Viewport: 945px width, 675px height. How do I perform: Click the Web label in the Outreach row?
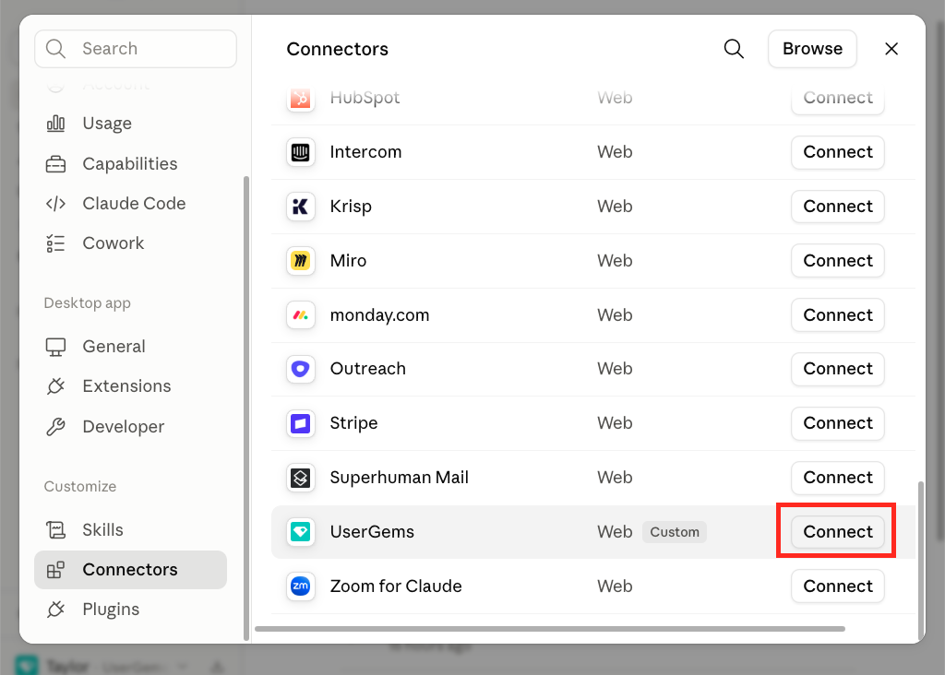(x=615, y=369)
